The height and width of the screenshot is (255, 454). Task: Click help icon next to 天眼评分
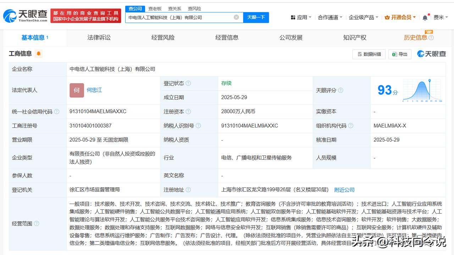[340, 90]
